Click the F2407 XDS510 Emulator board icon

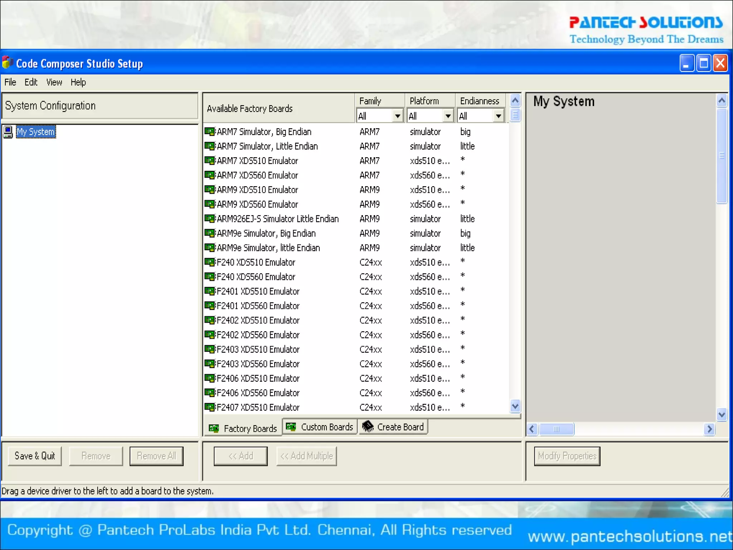[210, 407]
